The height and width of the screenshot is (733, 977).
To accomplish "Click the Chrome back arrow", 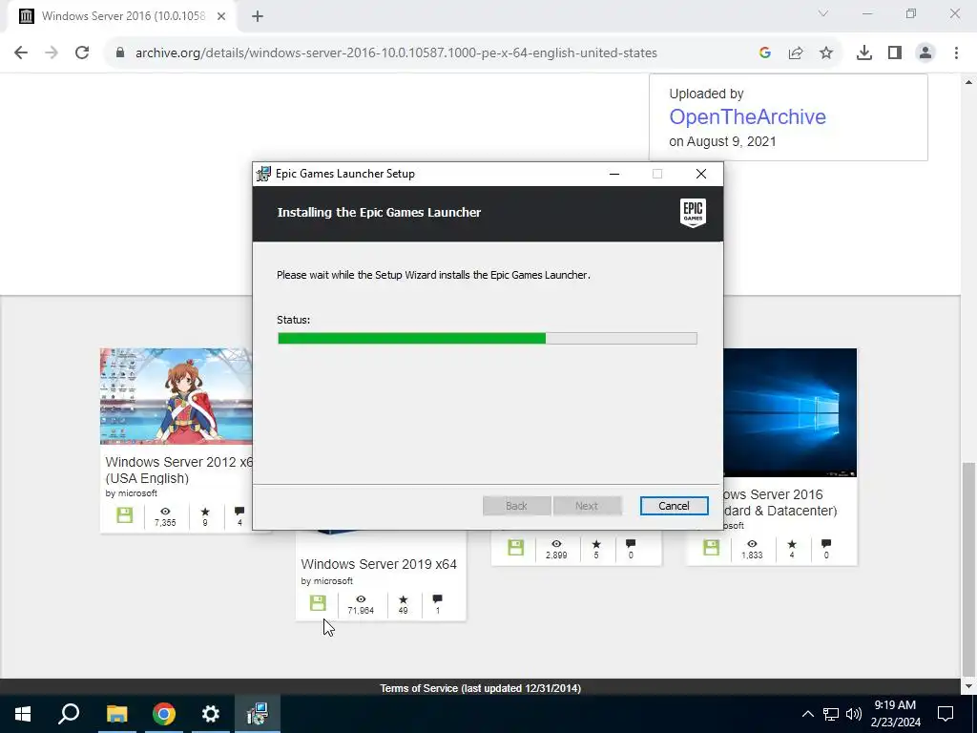I will [21, 53].
